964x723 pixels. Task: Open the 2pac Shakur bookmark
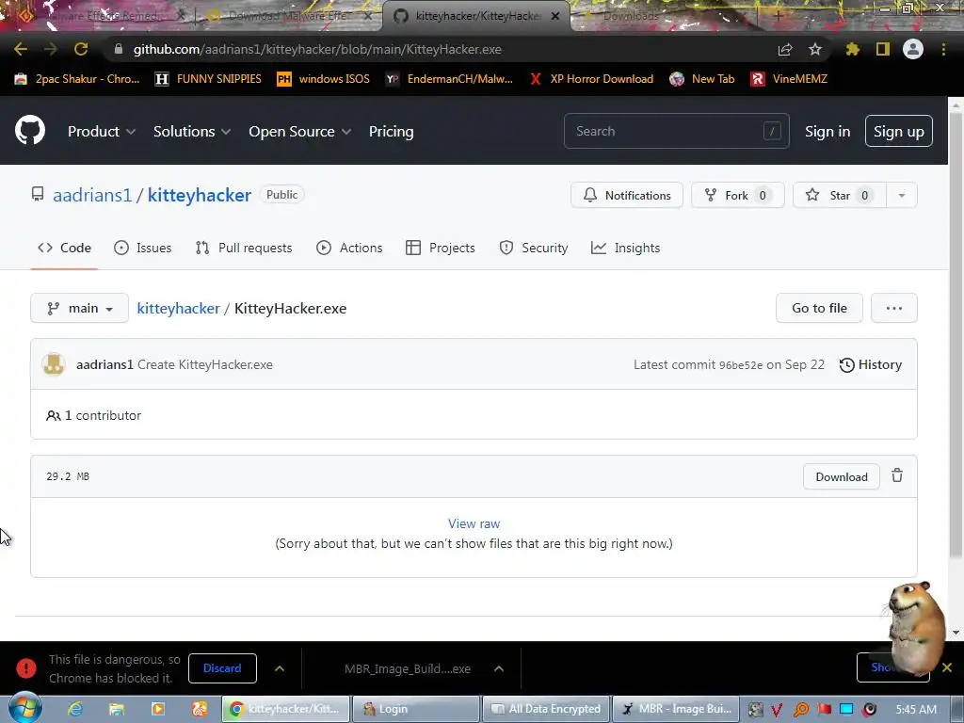[77, 79]
